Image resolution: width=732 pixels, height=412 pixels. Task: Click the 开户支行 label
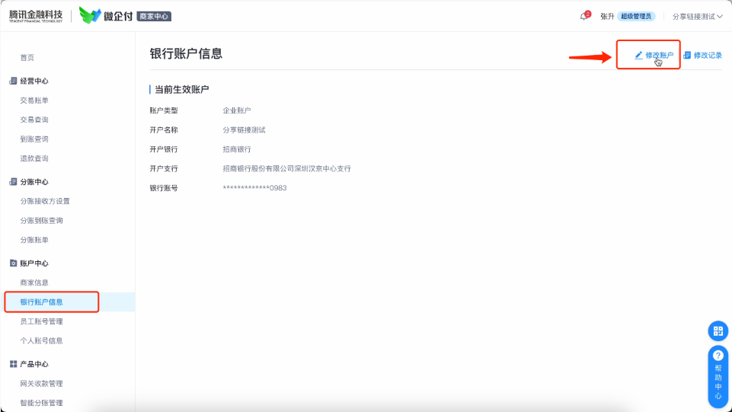tap(164, 168)
